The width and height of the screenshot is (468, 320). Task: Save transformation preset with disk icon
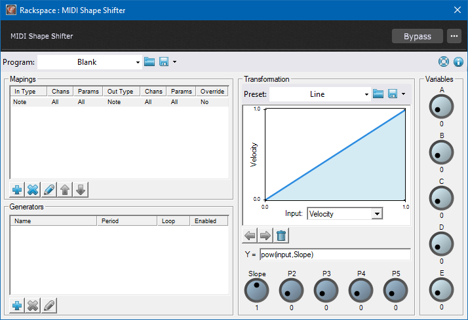[x=393, y=94]
